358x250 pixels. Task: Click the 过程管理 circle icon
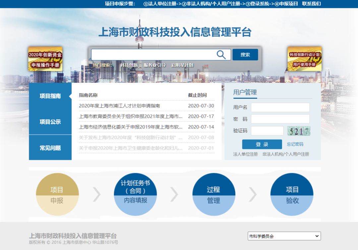(214, 194)
